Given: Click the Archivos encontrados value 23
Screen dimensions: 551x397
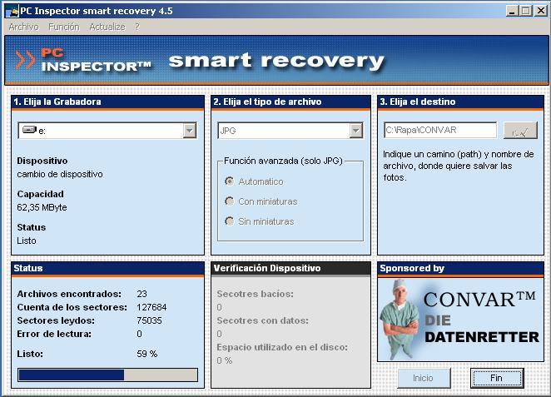Looking at the screenshot, I should pos(142,294).
